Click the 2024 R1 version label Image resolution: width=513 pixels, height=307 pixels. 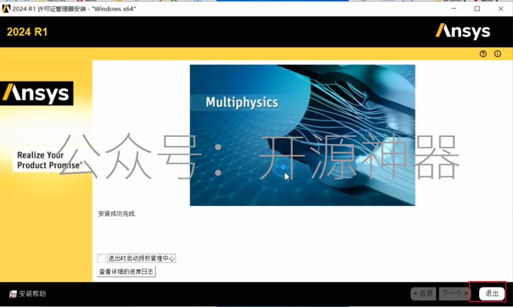click(27, 32)
